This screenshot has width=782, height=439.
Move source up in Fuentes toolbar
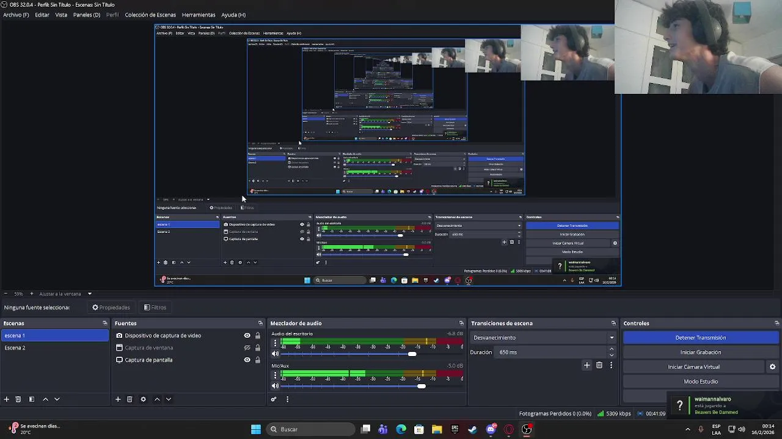tap(157, 399)
